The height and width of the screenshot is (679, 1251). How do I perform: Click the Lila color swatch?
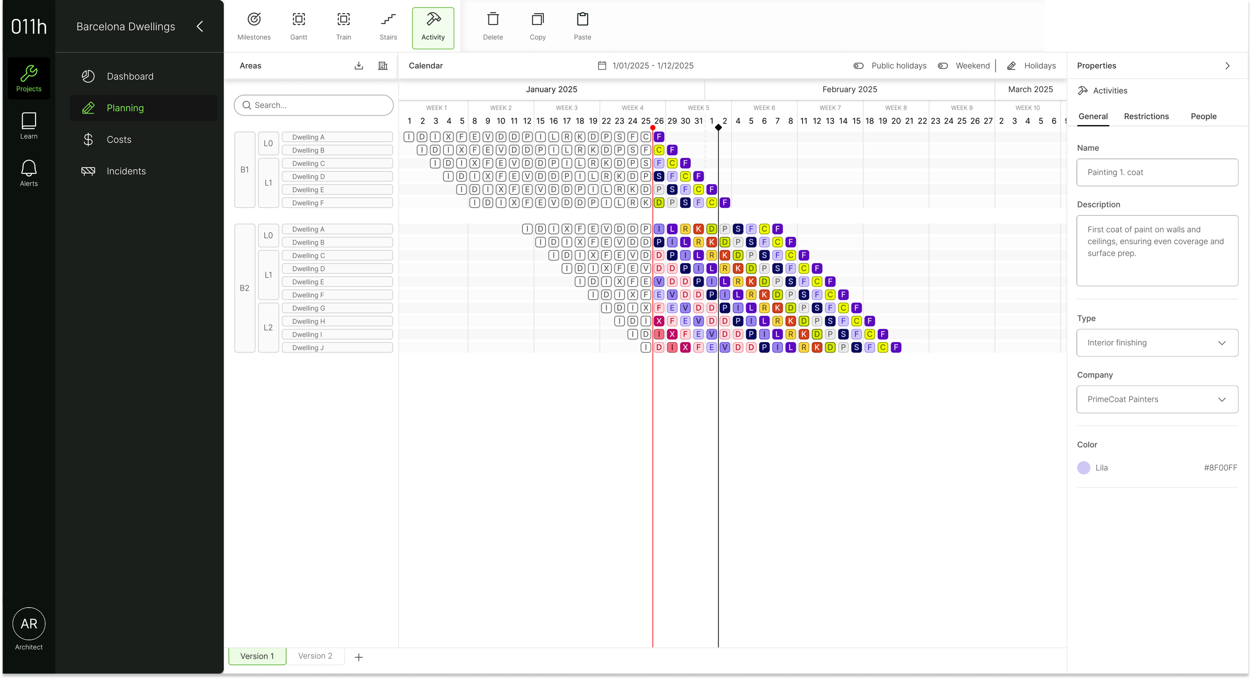pyautogui.click(x=1083, y=467)
